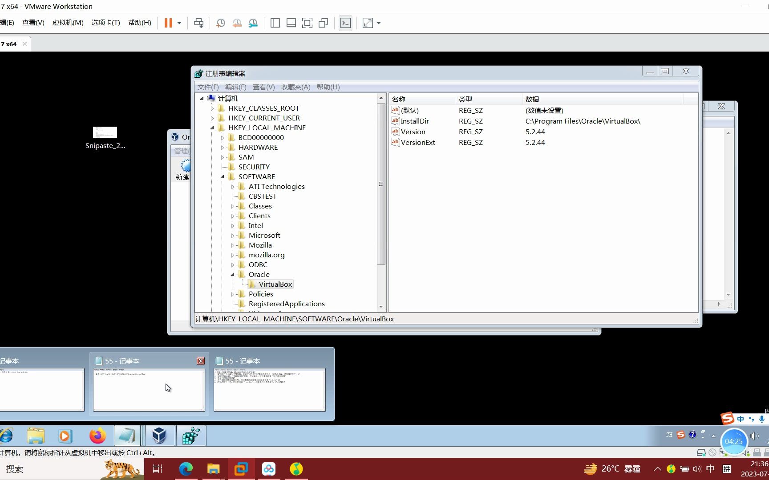Close the middle 55 - 记事本 preview
Image resolution: width=769 pixels, height=480 pixels.
tap(201, 361)
